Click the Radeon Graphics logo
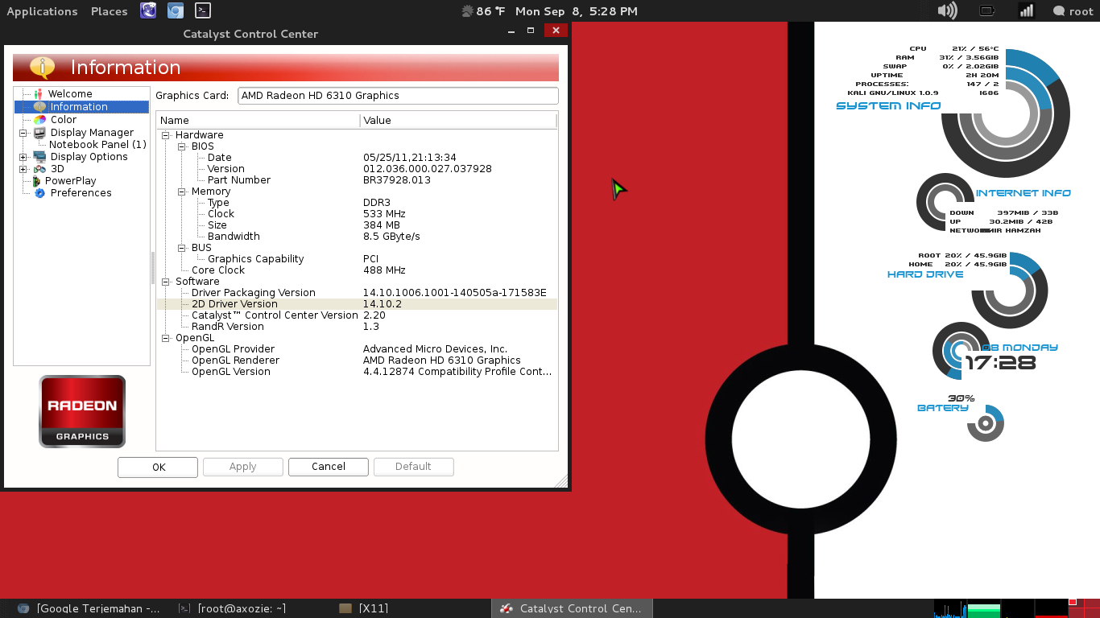The image size is (1100, 618). [x=81, y=411]
